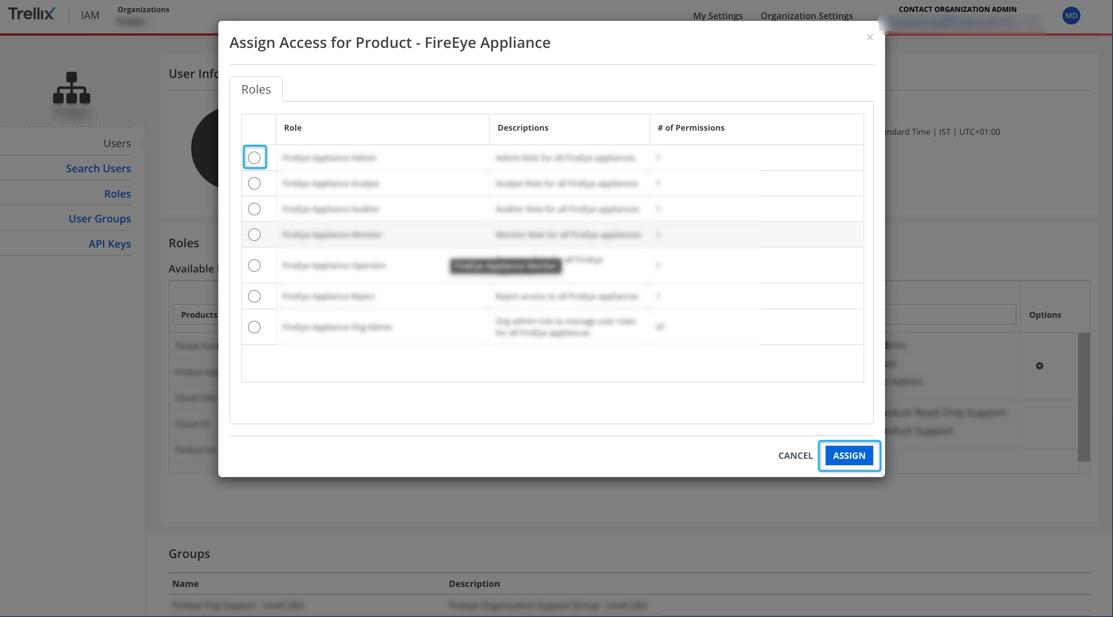1113x617 pixels.
Task: Switch to the Roles tab in the dialog
Action: 256,89
